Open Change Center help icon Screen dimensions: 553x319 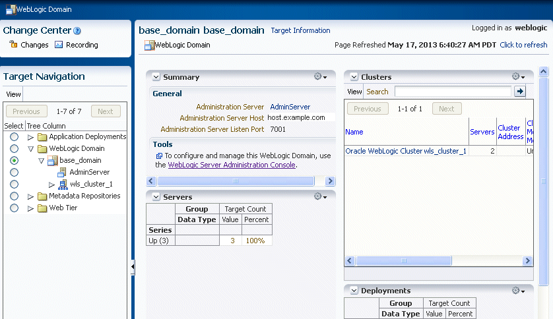tap(77, 31)
